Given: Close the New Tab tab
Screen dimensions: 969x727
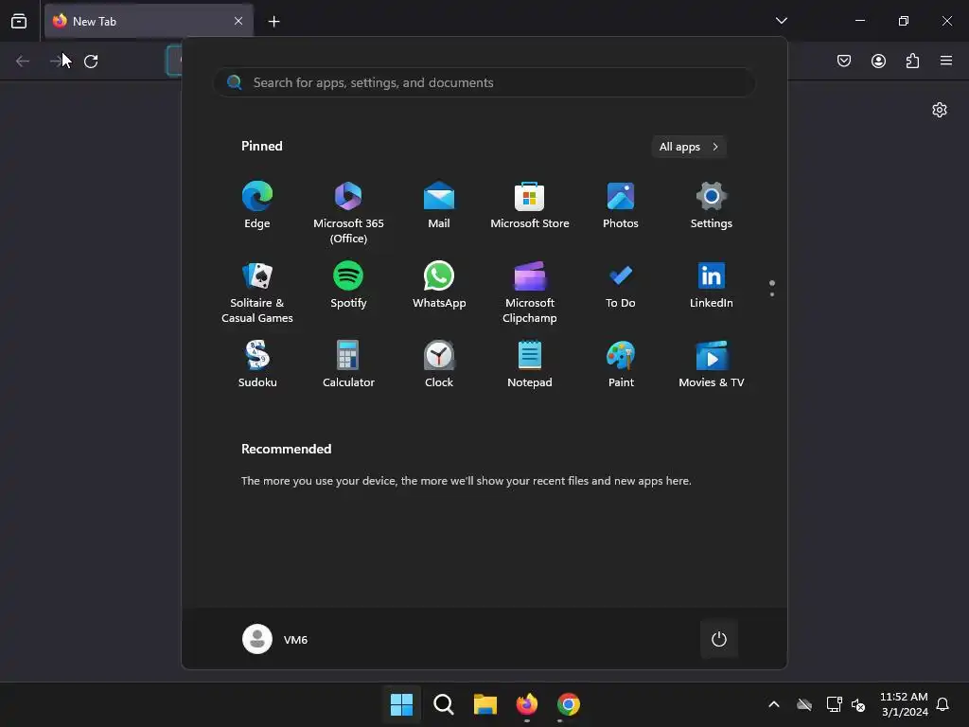Looking at the screenshot, I should click(x=238, y=21).
